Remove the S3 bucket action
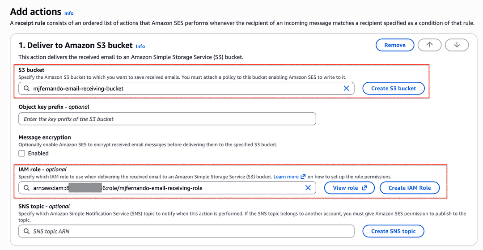This screenshot has width=483, height=250. (395, 45)
